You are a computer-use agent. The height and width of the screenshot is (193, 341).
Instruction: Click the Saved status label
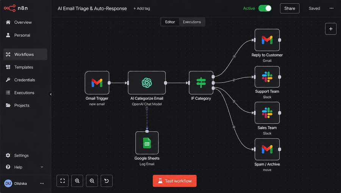coord(314,8)
